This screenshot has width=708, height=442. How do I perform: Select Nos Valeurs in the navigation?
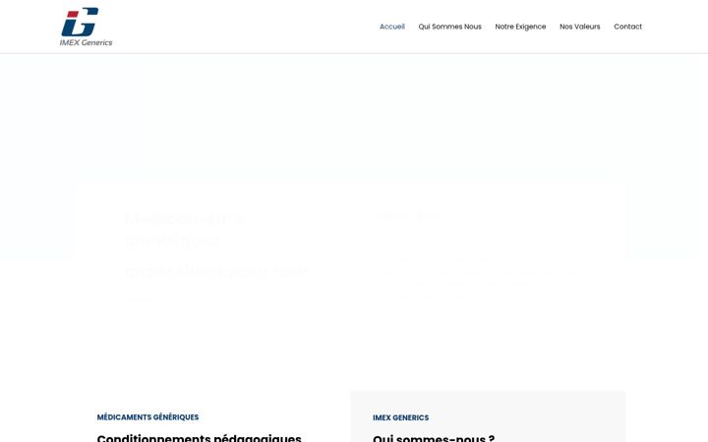click(x=580, y=27)
